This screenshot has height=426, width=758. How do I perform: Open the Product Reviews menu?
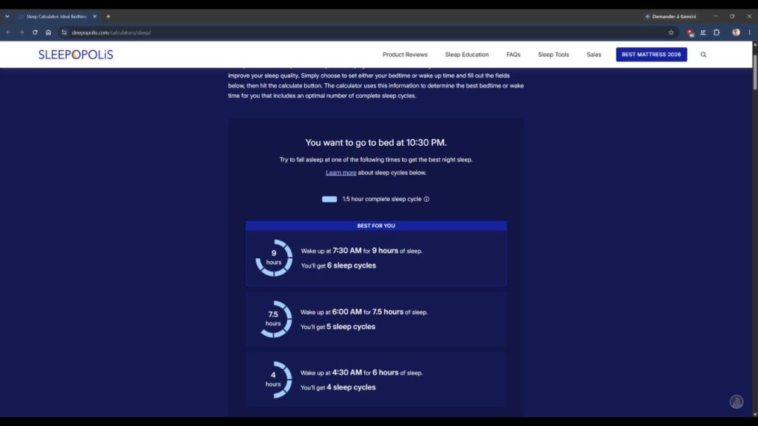pos(405,55)
